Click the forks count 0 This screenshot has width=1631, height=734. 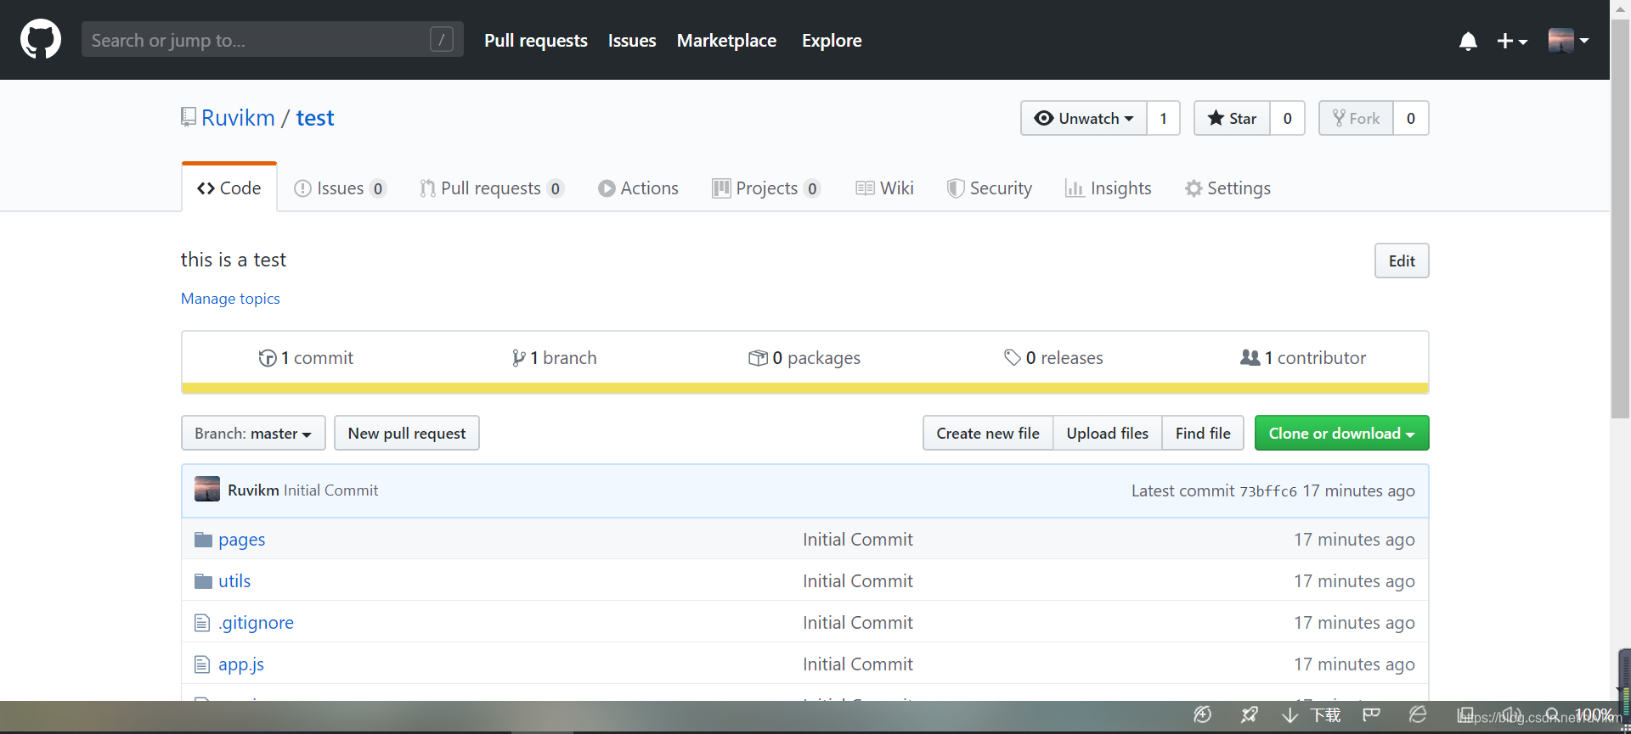click(1411, 118)
